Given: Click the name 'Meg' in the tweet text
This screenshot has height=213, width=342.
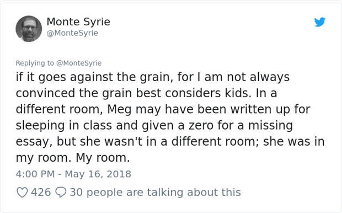Looking at the screenshot, I should pyautogui.click(x=119, y=109).
